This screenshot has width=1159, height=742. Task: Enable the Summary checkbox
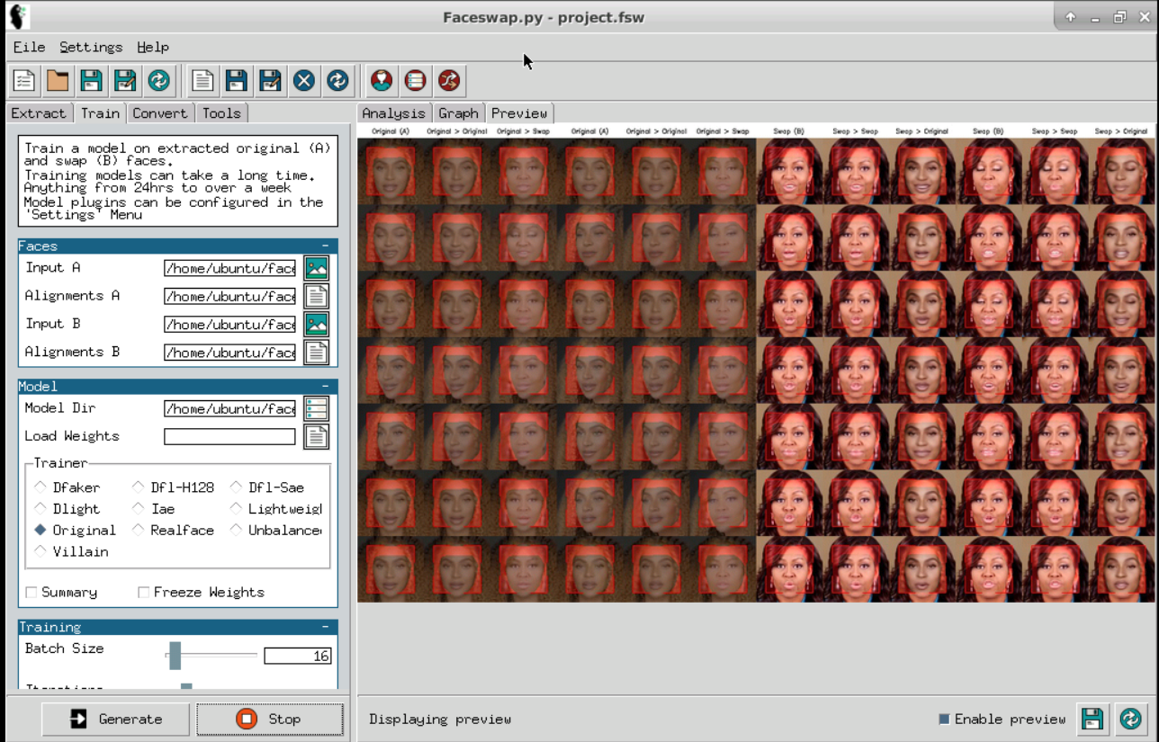click(31, 592)
